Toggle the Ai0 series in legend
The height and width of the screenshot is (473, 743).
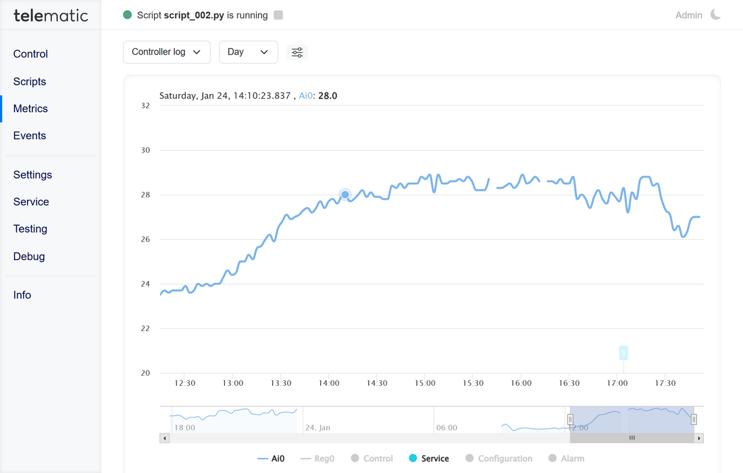pos(271,458)
